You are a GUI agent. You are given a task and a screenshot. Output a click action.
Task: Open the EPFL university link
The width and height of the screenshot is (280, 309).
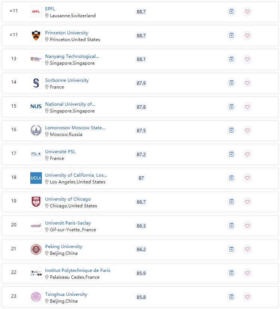50,9
